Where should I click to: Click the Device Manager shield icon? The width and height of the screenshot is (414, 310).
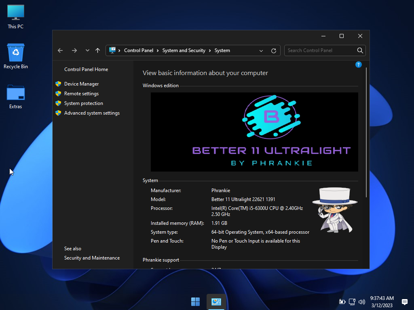click(x=58, y=84)
